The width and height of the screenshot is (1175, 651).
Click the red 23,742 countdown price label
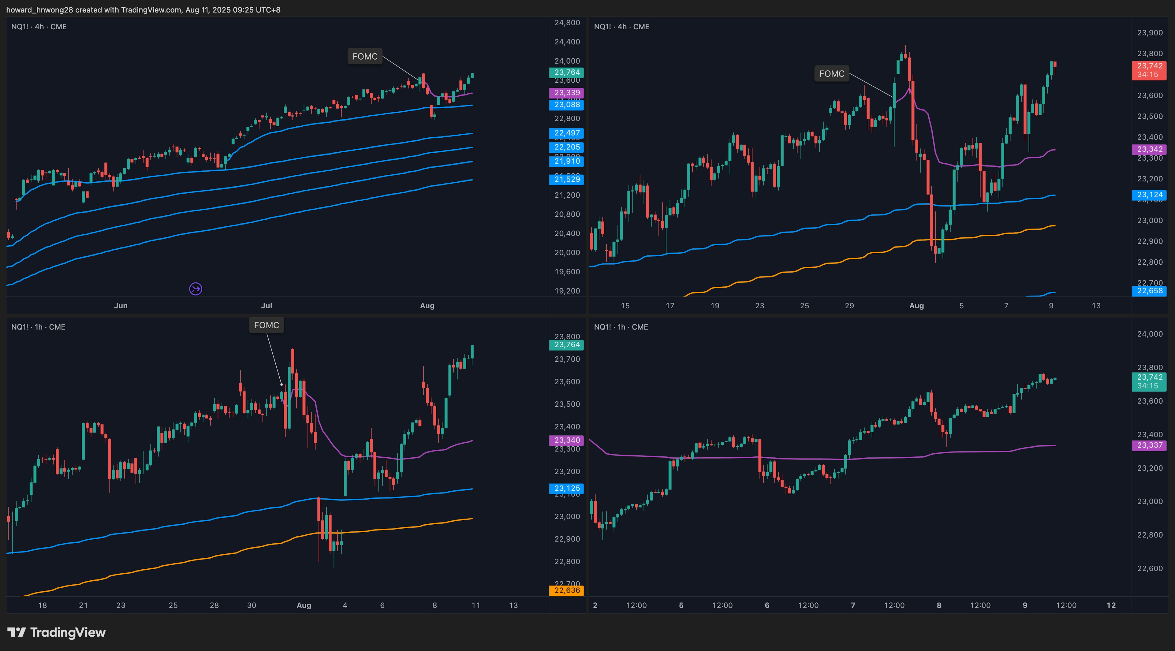point(1149,70)
